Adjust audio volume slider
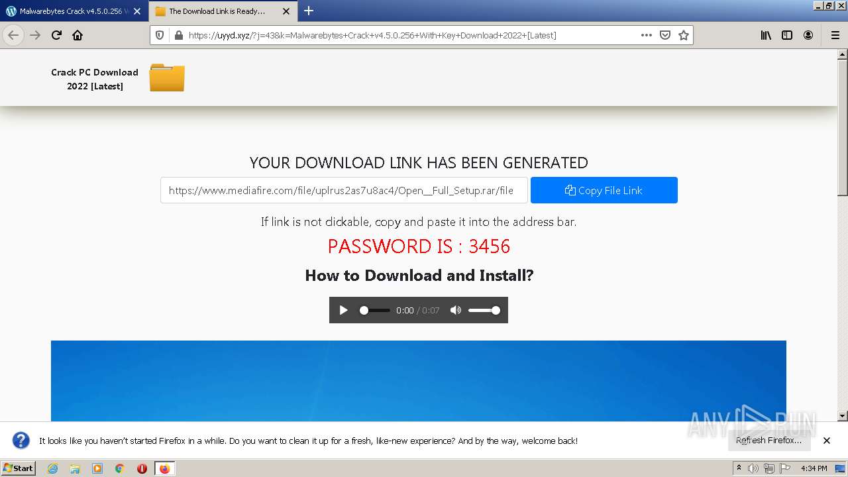 click(x=484, y=310)
